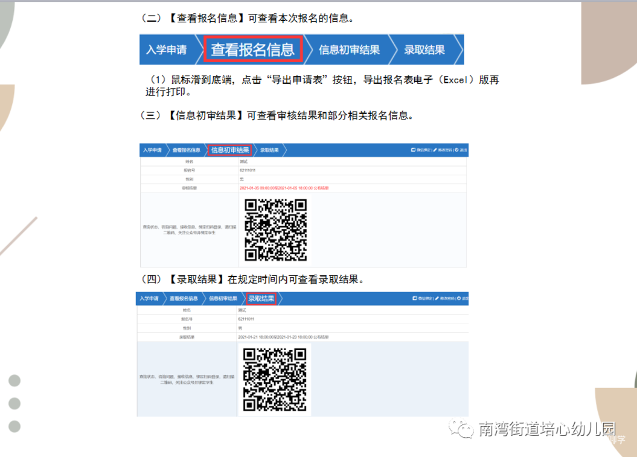Click the 南湾街道培心幼儿园 account name

click(x=547, y=429)
